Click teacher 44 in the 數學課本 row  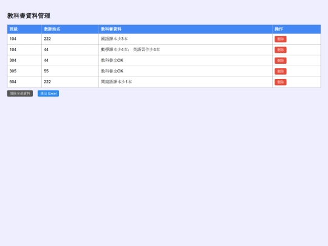coord(70,50)
